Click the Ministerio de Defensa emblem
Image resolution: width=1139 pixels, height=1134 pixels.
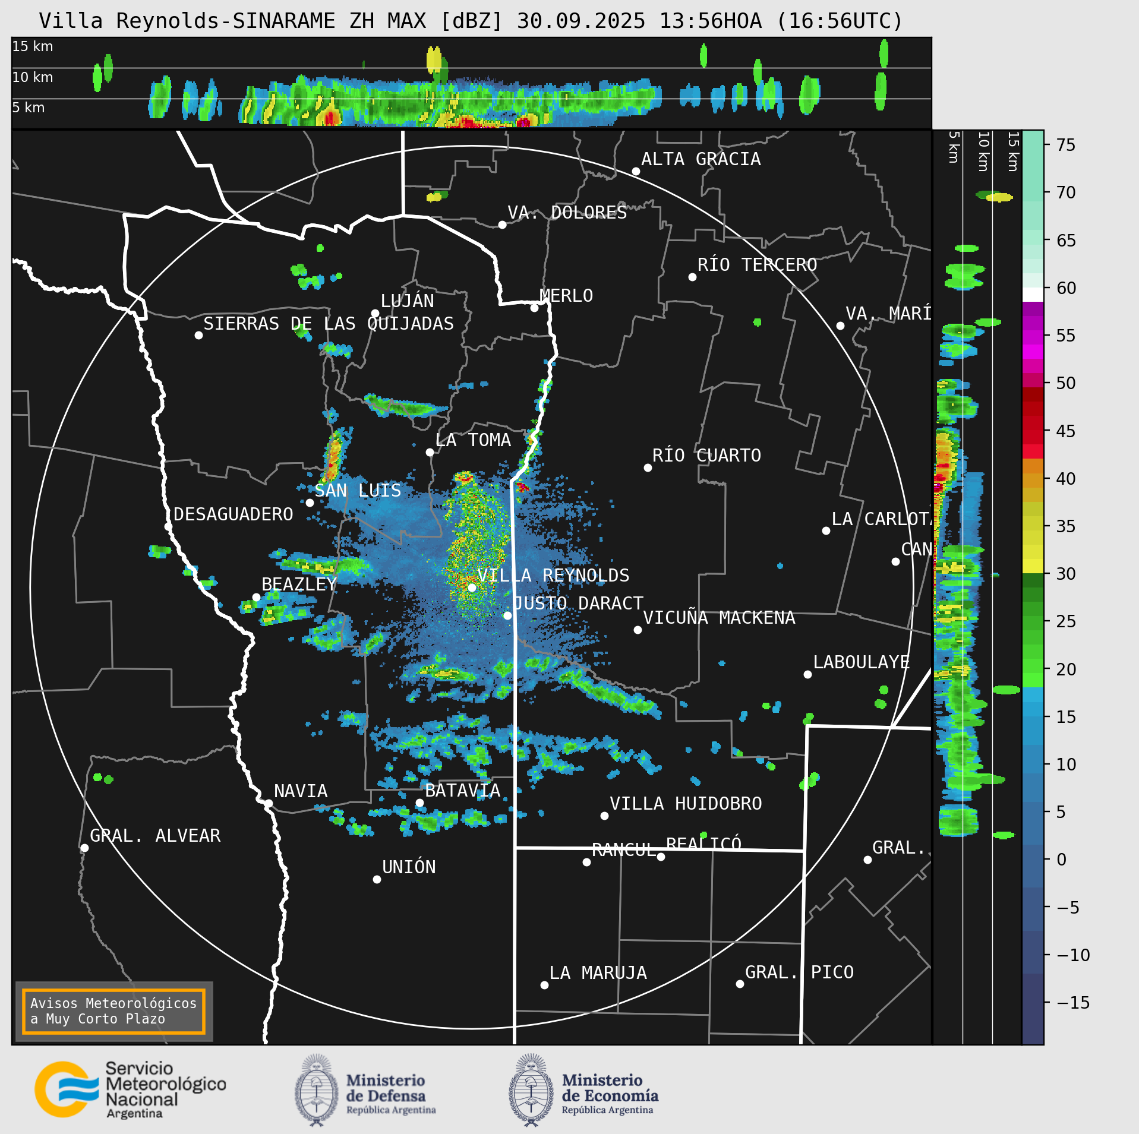pyautogui.click(x=316, y=1089)
